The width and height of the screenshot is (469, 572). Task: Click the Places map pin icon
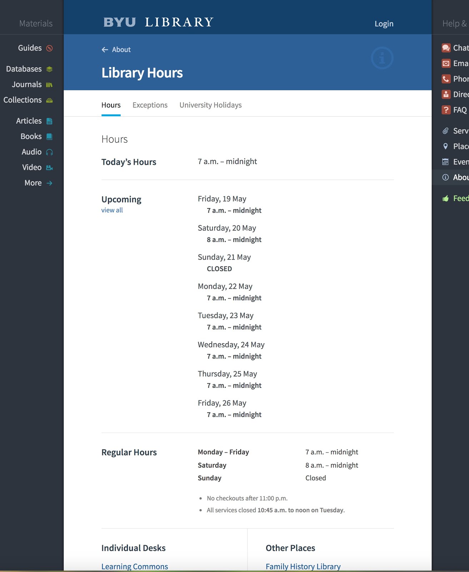(x=445, y=146)
